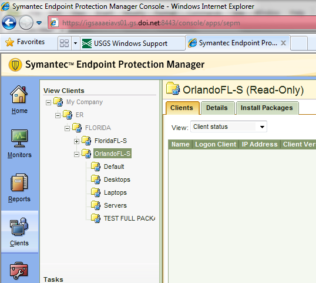This screenshot has height=283, width=316.
Task: Click the address bar URL field
Action: [x=181, y=23]
